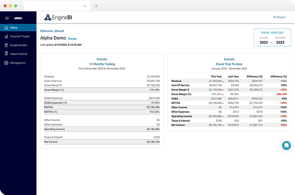Click the EngineBI logo

[x=61, y=17]
